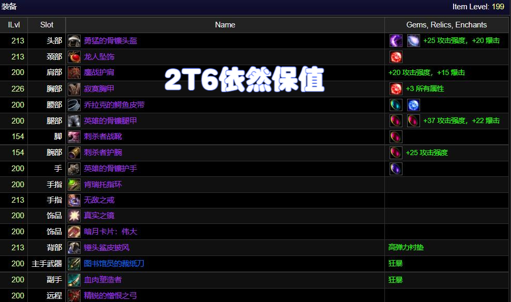Viewport: 511px width, 302px height.
Task: Open the 血肉塑造者 item link
Action: click(x=103, y=280)
